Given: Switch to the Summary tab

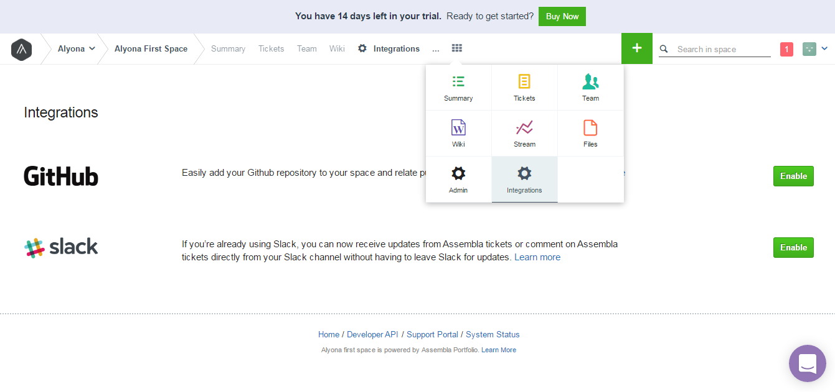Looking at the screenshot, I should (228, 48).
